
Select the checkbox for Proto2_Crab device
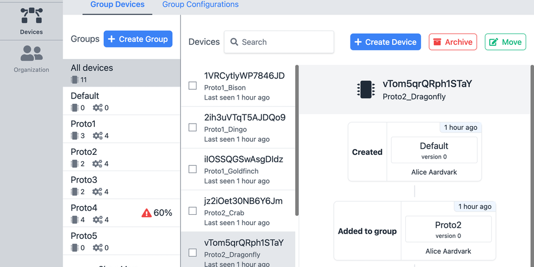point(192,211)
